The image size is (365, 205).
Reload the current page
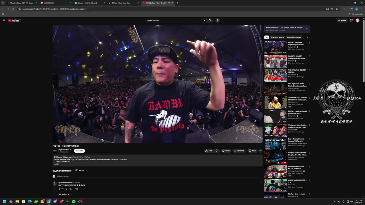(x=13, y=9)
